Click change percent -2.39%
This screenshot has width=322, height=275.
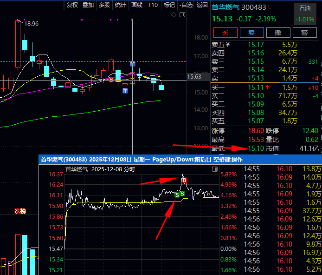pos(266,19)
